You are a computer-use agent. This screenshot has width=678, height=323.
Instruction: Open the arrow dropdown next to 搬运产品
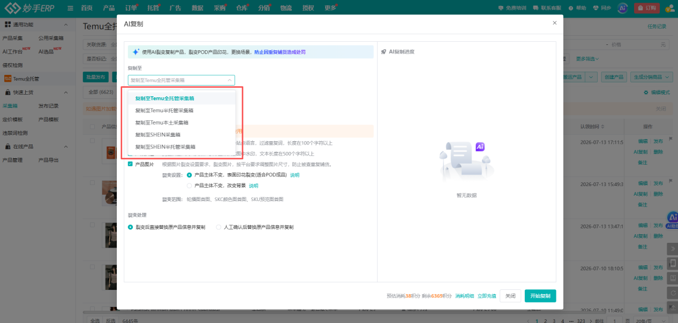coord(591,77)
